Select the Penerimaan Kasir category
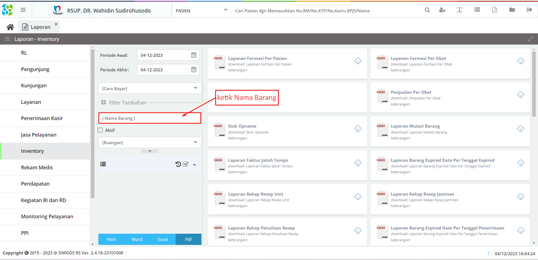538x260 pixels. click(x=45, y=118)
